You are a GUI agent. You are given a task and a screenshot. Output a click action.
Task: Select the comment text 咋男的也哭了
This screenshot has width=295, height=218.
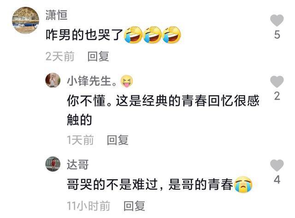pos(84,35)
